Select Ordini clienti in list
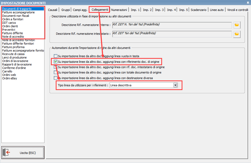251x163 pixels. 23,26
